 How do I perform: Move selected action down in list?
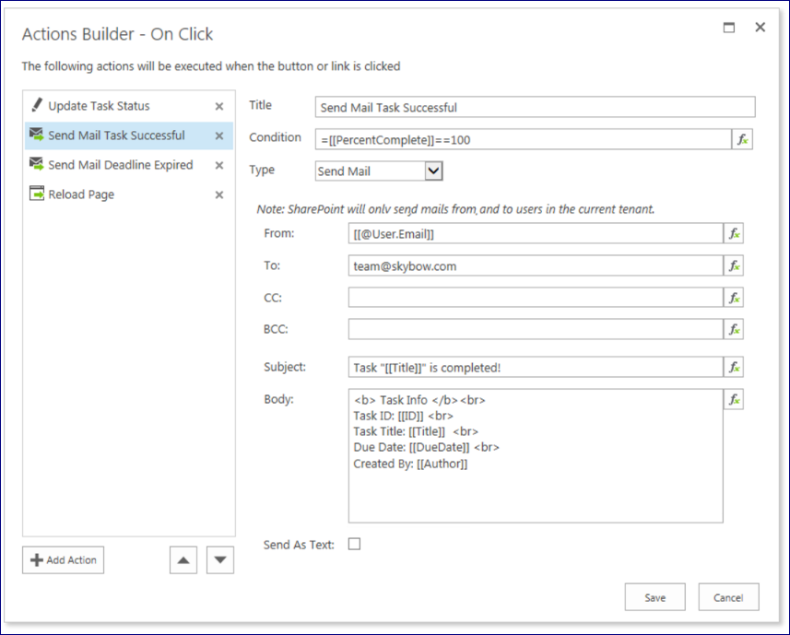(219, 559)
